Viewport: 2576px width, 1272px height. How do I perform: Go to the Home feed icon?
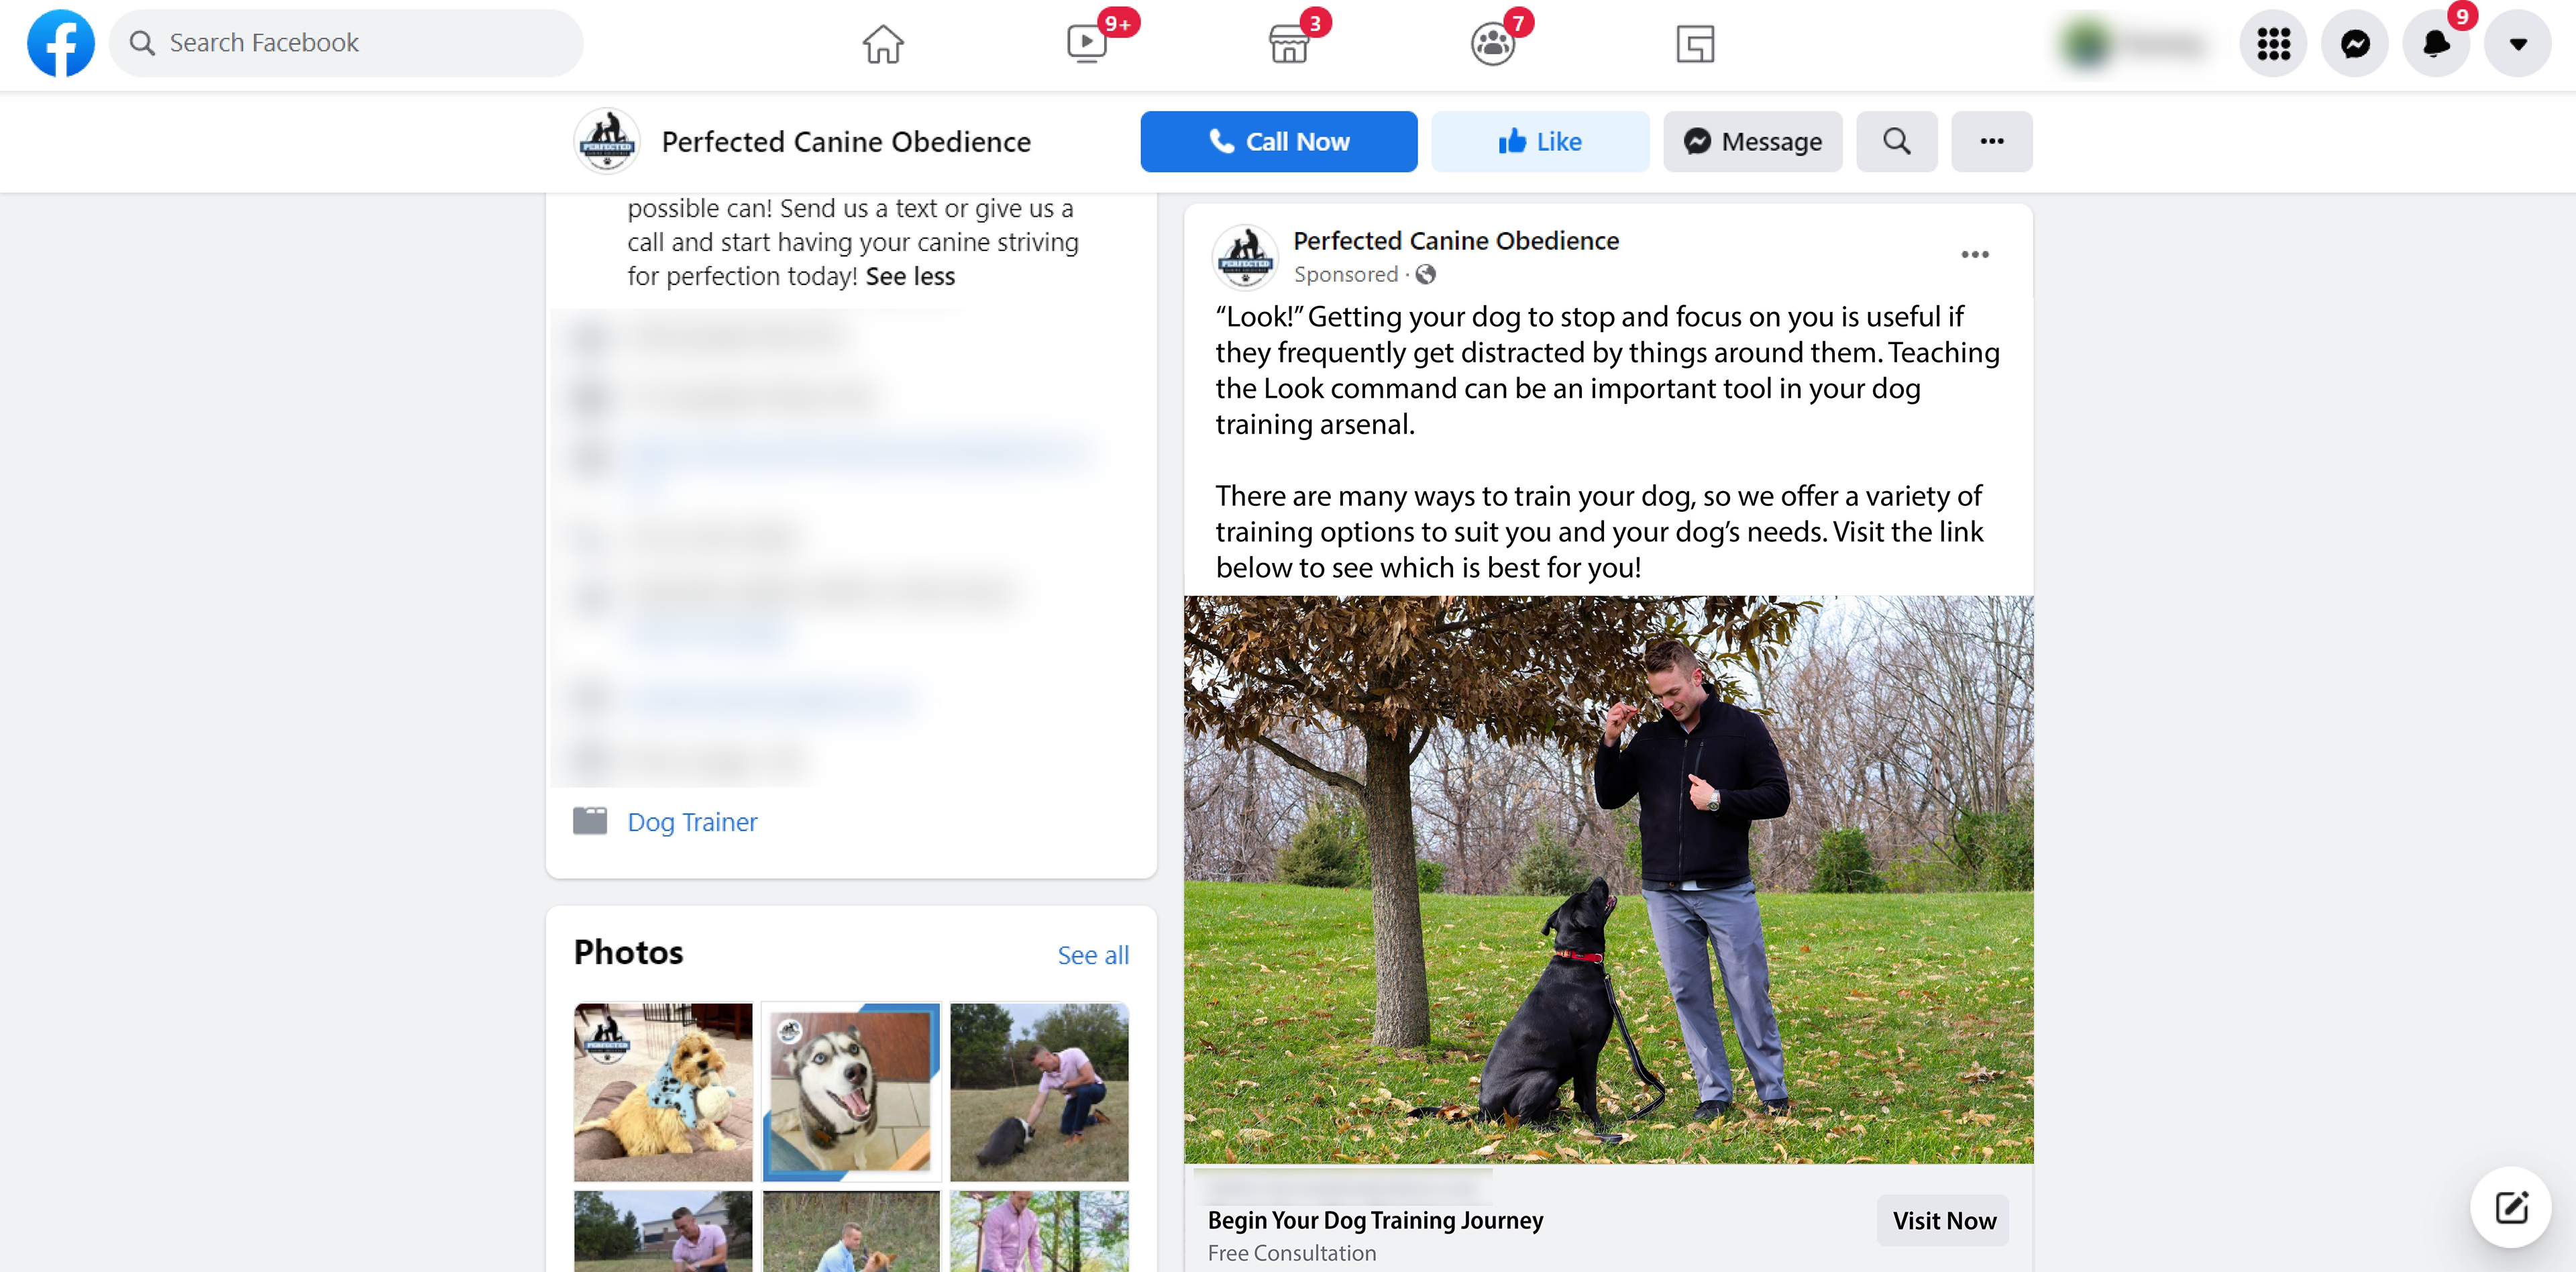coord(883,44)
